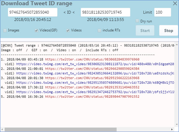
Task: Open tweet link status/982951566222163968
Action: tap(92, 78)
